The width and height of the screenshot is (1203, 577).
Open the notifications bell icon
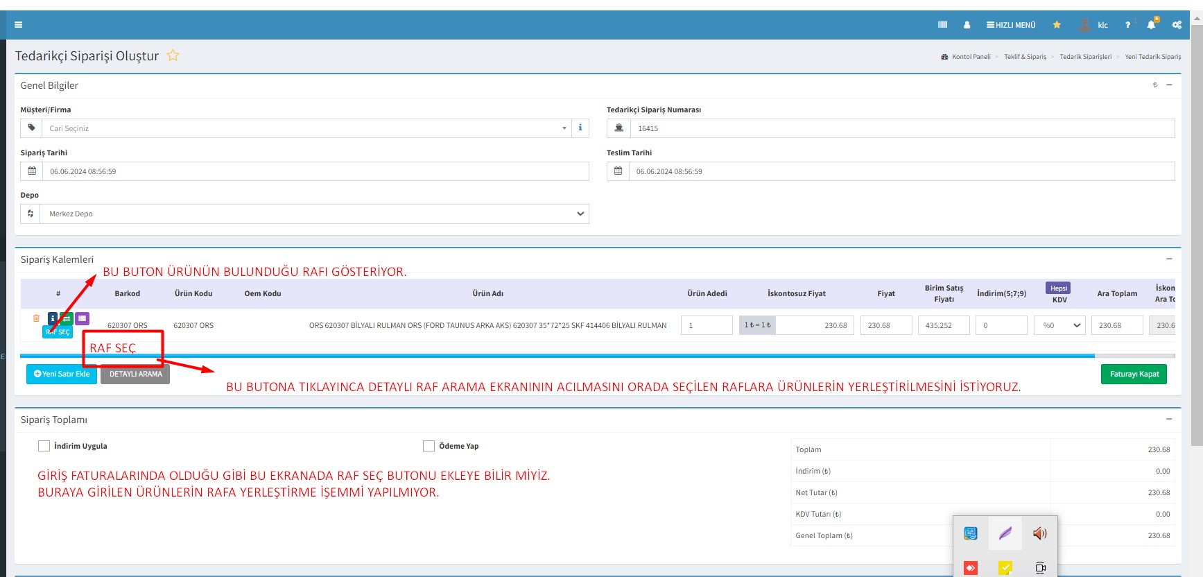pyautogui.click(x=1151, y=25)
